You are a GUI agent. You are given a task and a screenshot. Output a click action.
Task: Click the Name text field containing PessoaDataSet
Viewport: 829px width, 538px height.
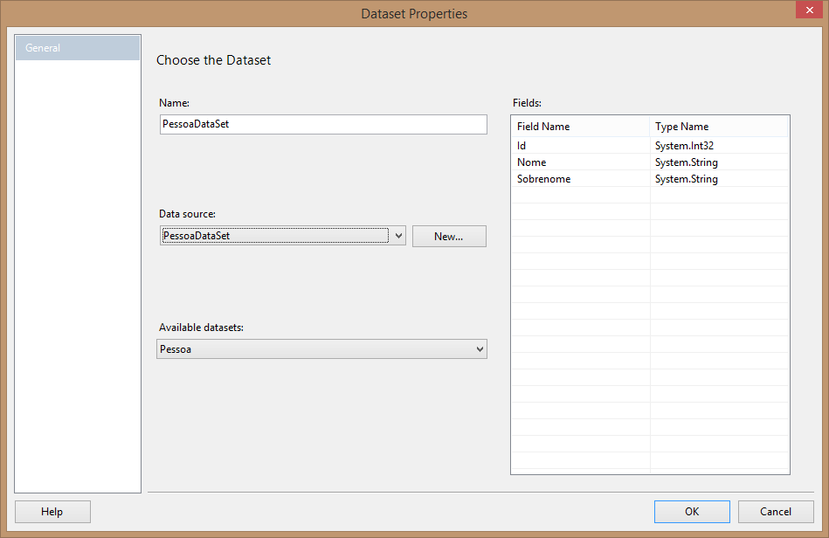(x=322, y=125)
